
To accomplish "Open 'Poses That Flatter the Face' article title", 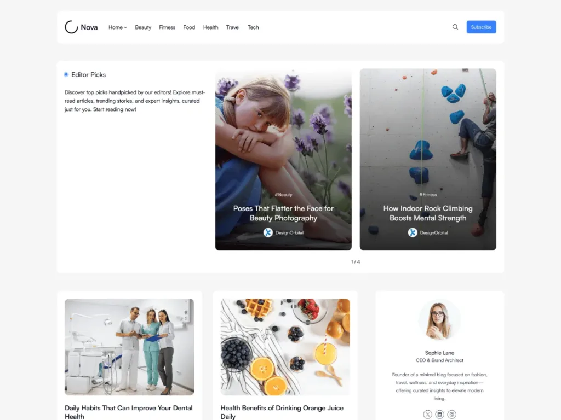I will tap(283, 213).
